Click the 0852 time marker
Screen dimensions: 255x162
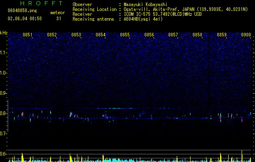52,35
